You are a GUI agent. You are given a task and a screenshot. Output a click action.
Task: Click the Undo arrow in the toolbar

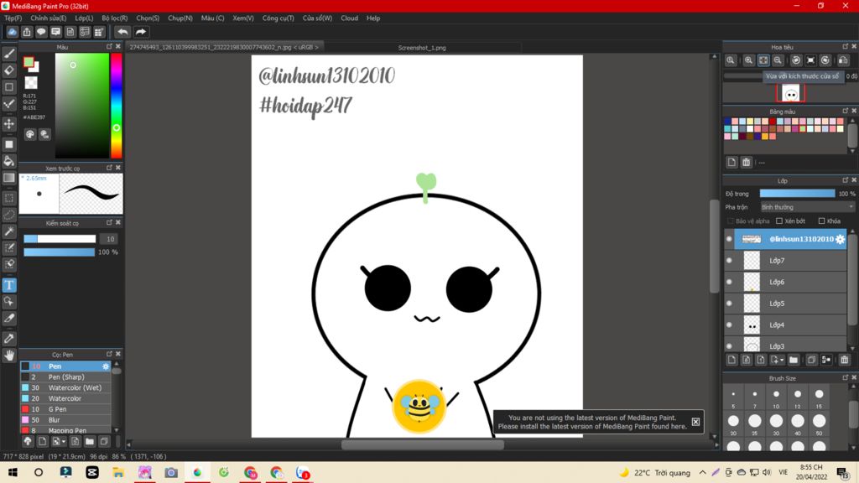click(122, 32)
